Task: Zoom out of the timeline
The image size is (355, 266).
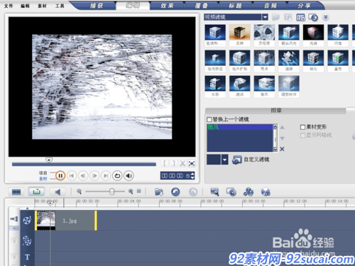Action: point(79,192)
